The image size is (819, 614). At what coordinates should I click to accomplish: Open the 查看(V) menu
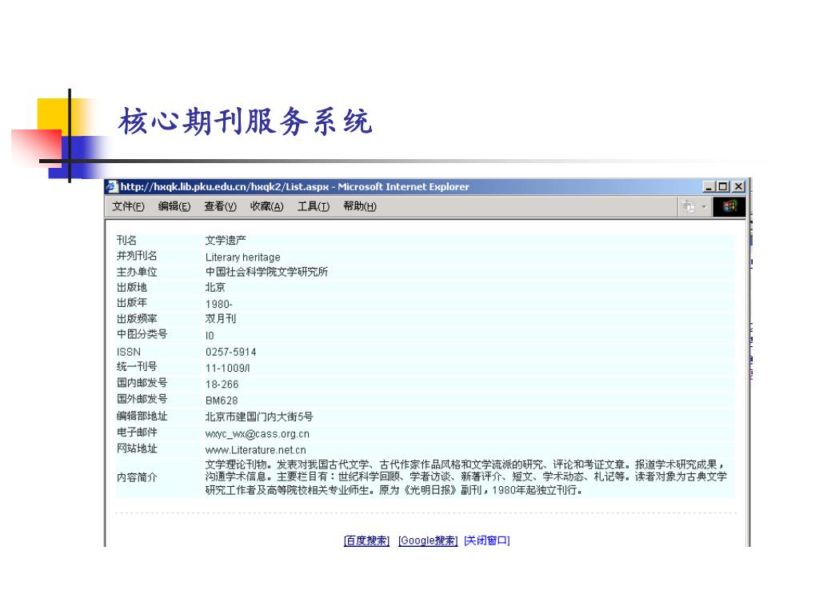(x=220, y=206)
